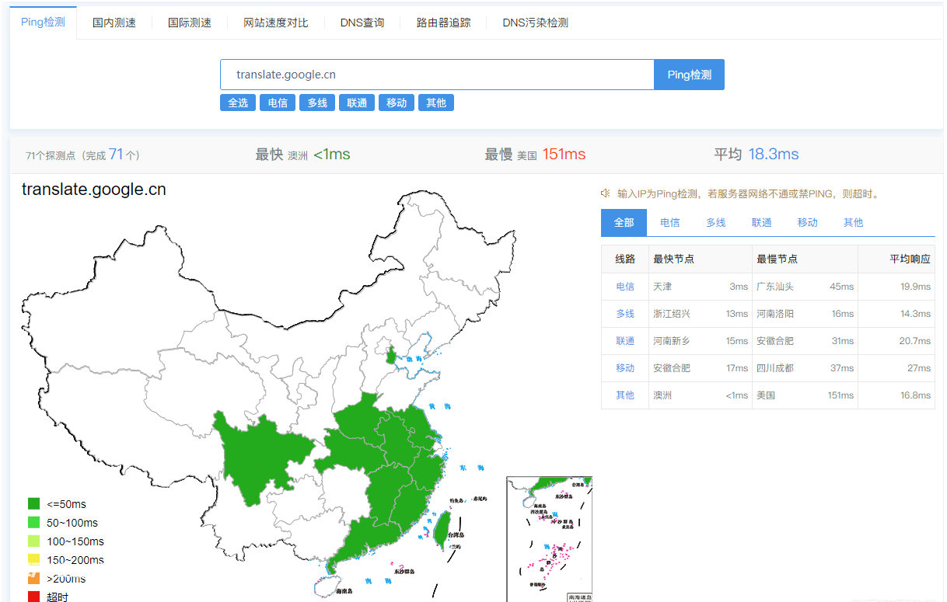947x602 pixels.
Task: Switch to 国际测速 tab
Action: pyautogui.click(x=190, y=23)
